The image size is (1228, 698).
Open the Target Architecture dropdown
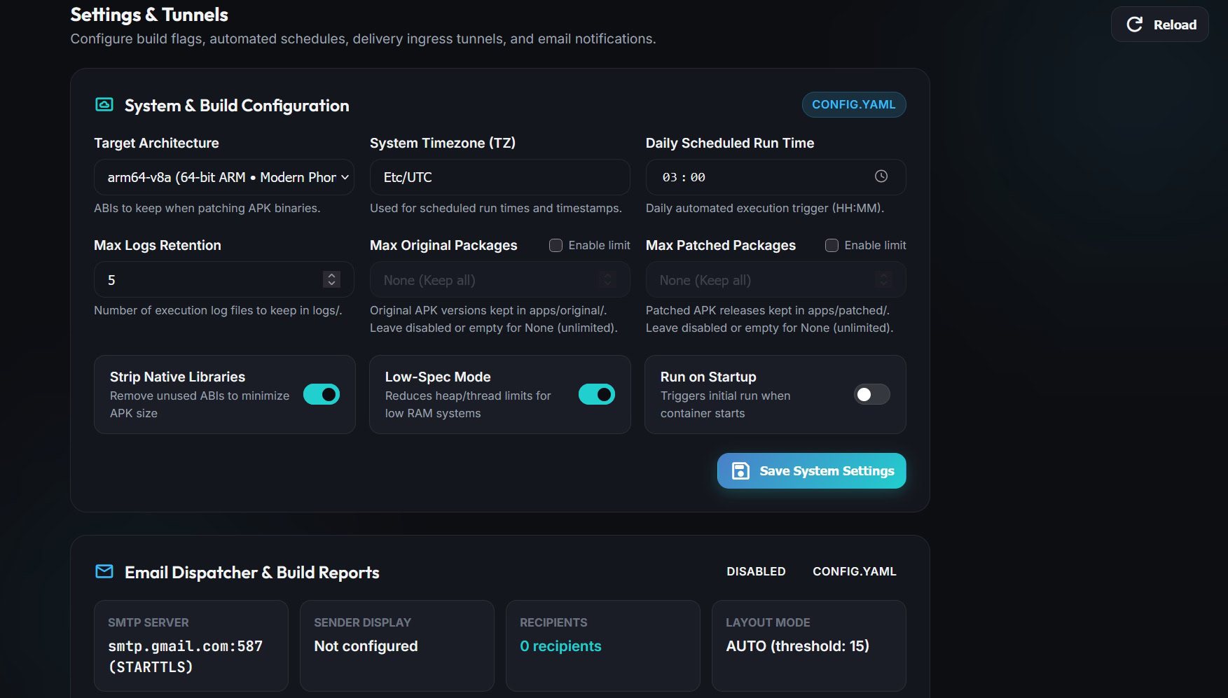(x=224, y=177)
